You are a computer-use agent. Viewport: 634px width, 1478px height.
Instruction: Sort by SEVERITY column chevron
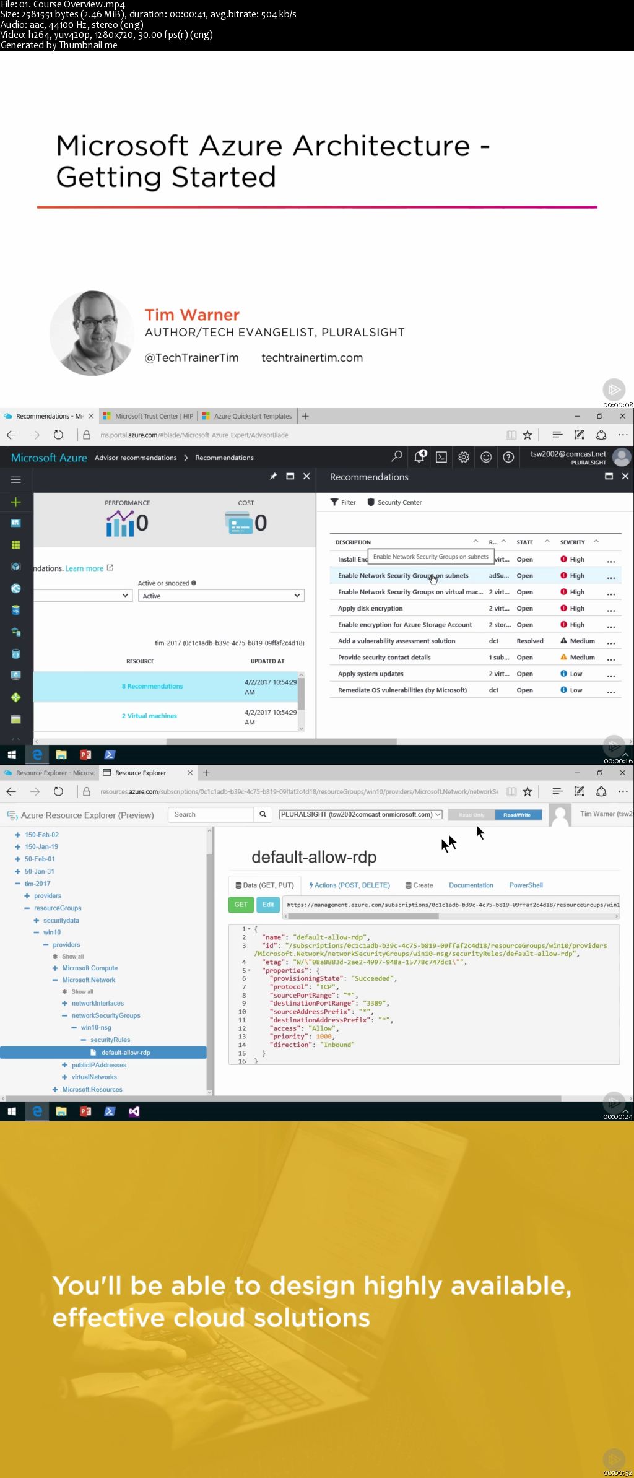tap(596, 541)
